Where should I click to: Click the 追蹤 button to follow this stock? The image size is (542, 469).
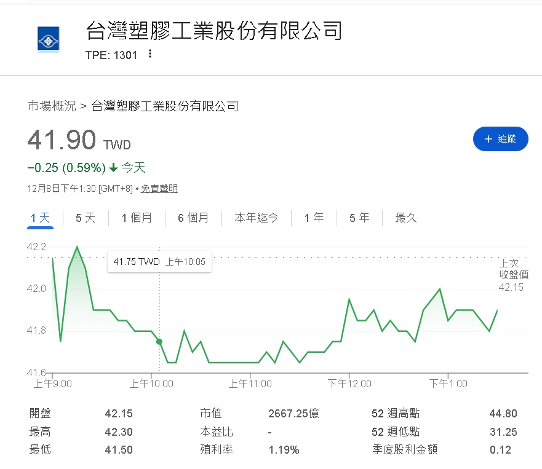pos(500,139)
